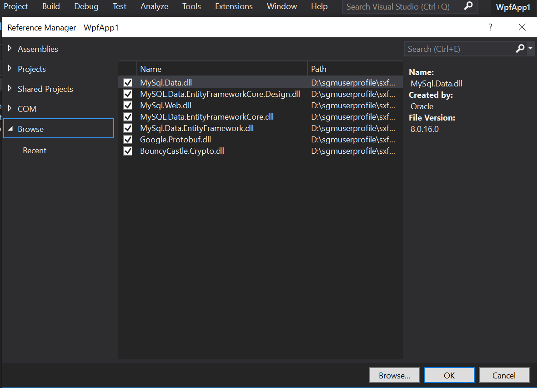
Task: Open the Debug menu
Action: click(x=86, y=6)
